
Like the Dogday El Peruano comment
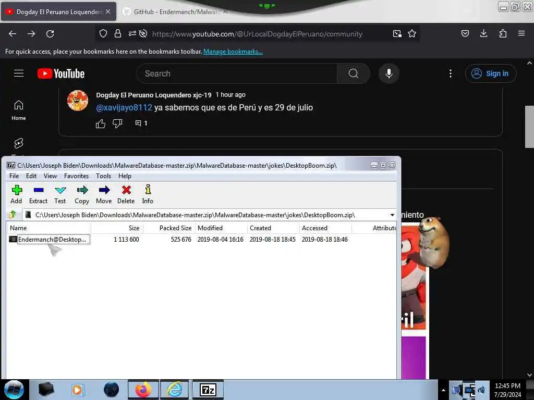tap(101, 123)
